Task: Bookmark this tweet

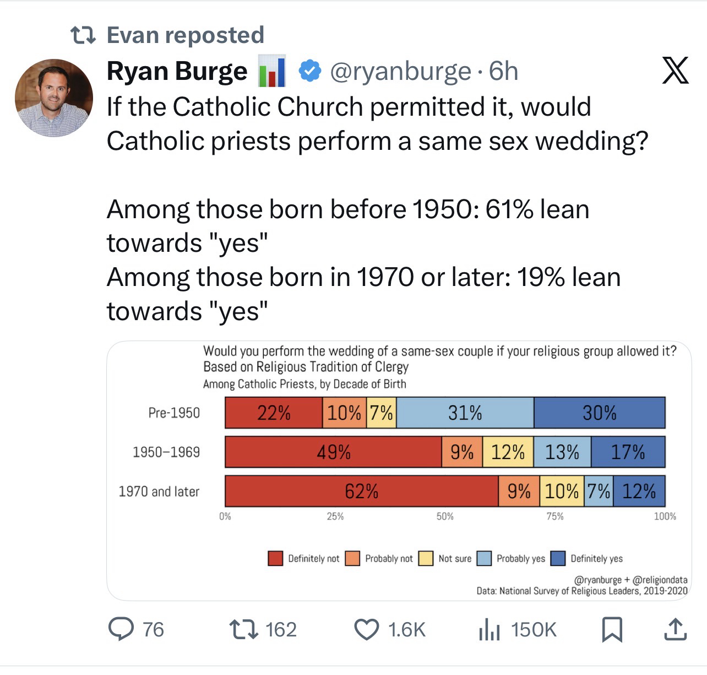Action: [x=612, y=629]
